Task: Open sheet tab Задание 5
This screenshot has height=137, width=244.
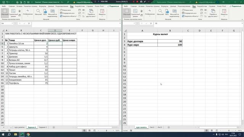Action: (43, 127)
